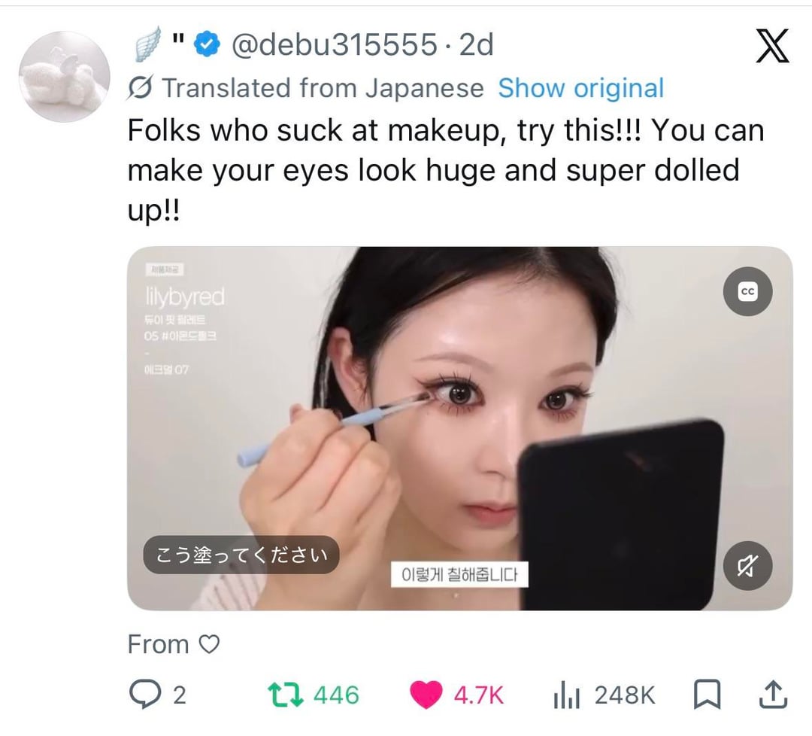
Task: Toggle closed captions CC on video
Action: pyautogui.click(x=747, y=291)
